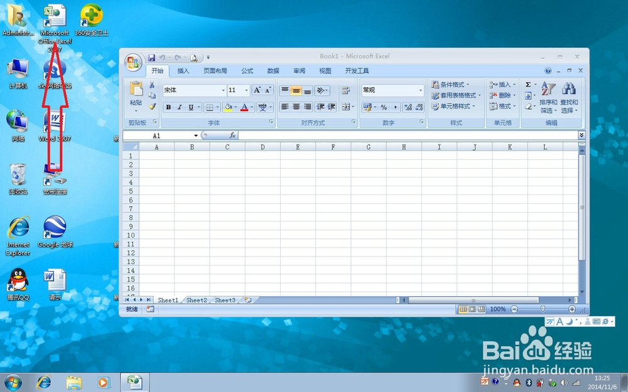Switch to the 数据 ribbon tab
Image resolution: width=628 pixels, height=392 pixels.
pos(273,71)
